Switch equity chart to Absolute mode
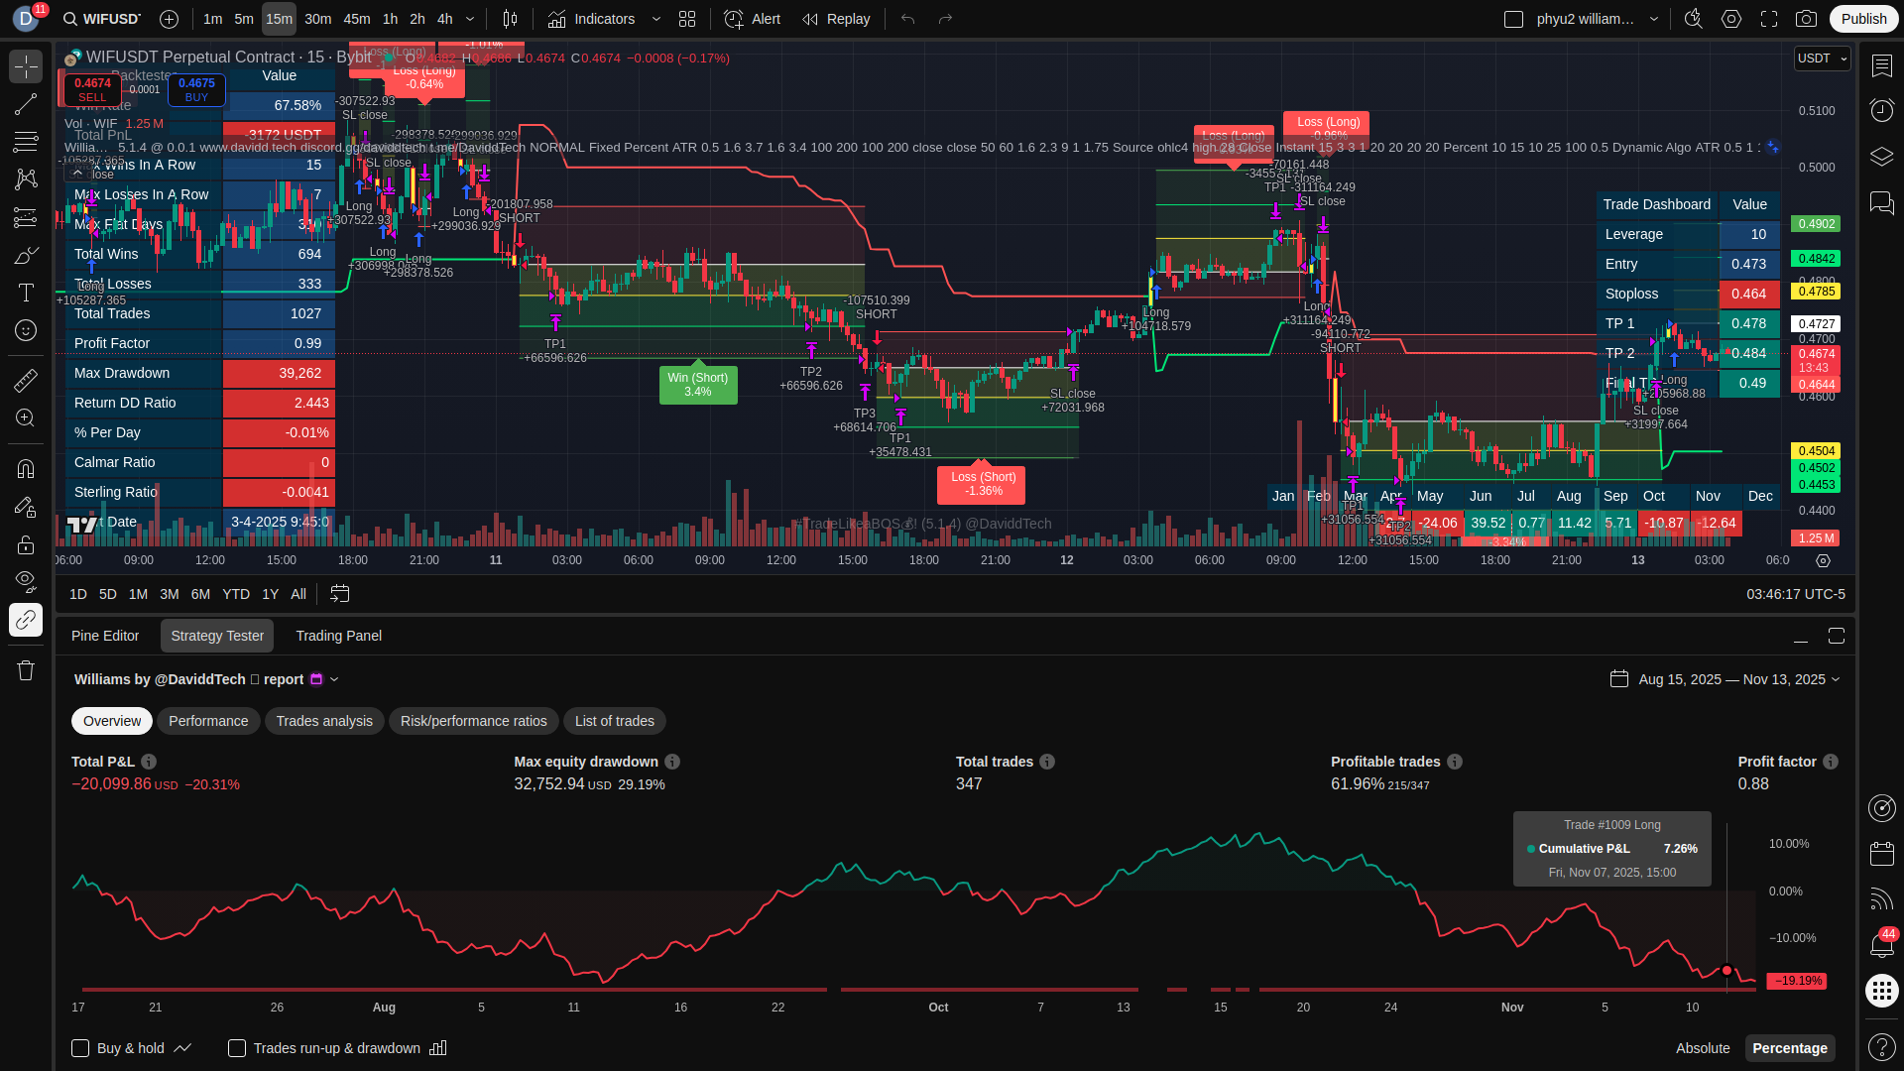Image resolution: width=1904 pixels, height=1071 pixels. pos(1702,1048)
